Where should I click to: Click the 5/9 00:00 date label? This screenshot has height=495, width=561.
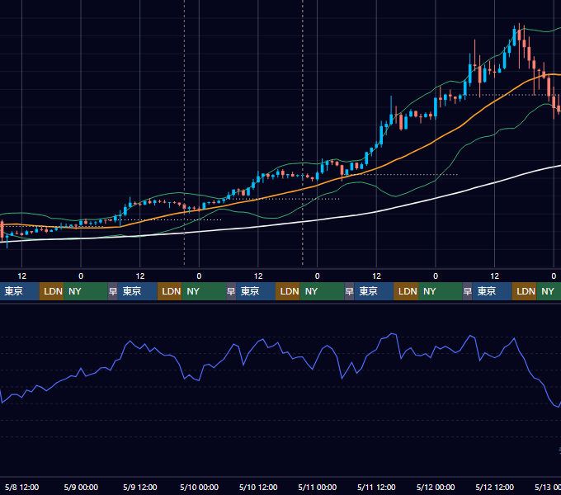[x=81, y=487]
